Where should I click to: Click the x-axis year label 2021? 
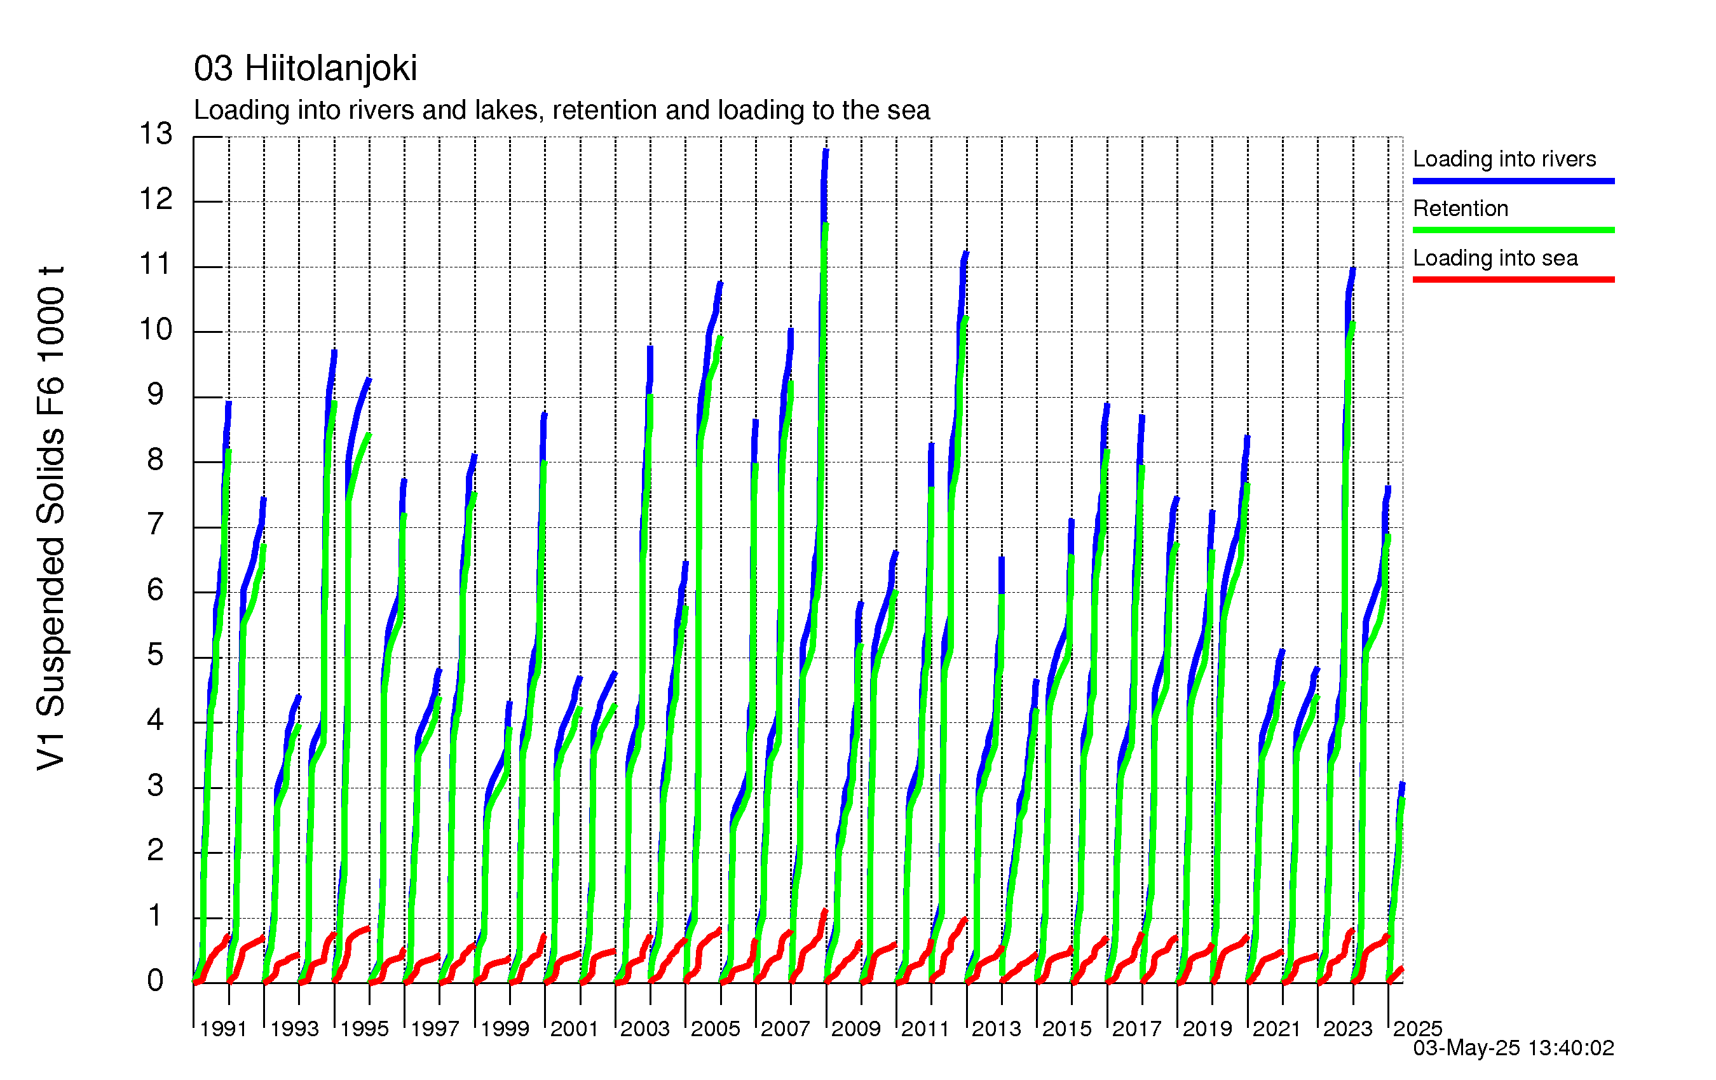[1277, 1029]
